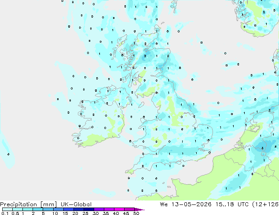Select the 2–5 mm legend color swatch
This screenshot has height=215, width=279.
(x=38, y=209)
